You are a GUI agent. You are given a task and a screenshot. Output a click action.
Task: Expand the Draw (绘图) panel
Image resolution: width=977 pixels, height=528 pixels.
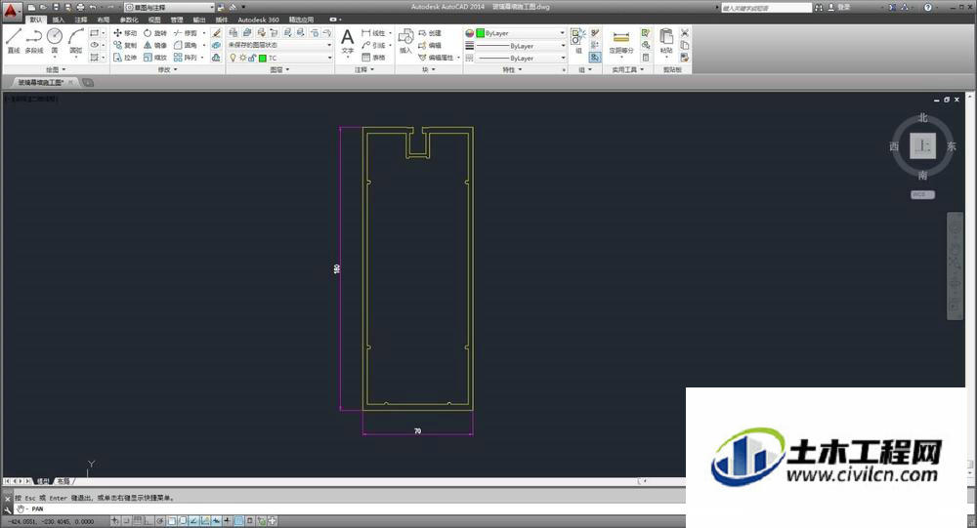coord(56,69)
